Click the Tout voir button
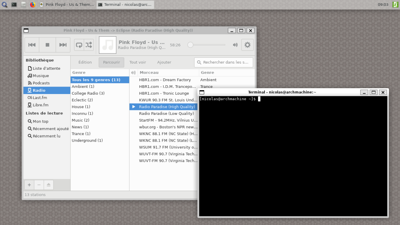This screenshot has width=400, height=225. [x=138, y=62]
